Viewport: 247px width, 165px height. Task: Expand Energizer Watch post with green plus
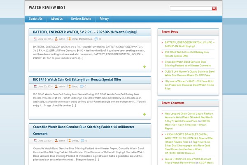144,67
